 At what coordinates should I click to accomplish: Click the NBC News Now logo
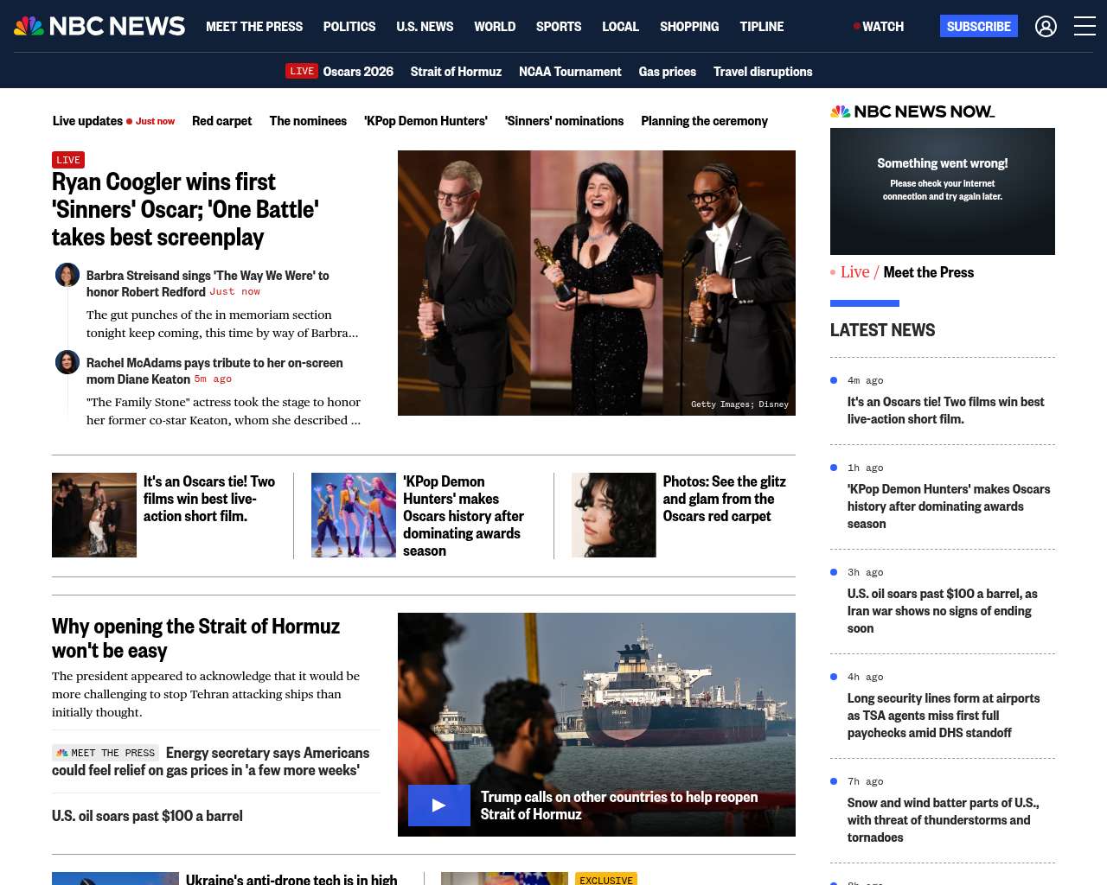(912, 111)
